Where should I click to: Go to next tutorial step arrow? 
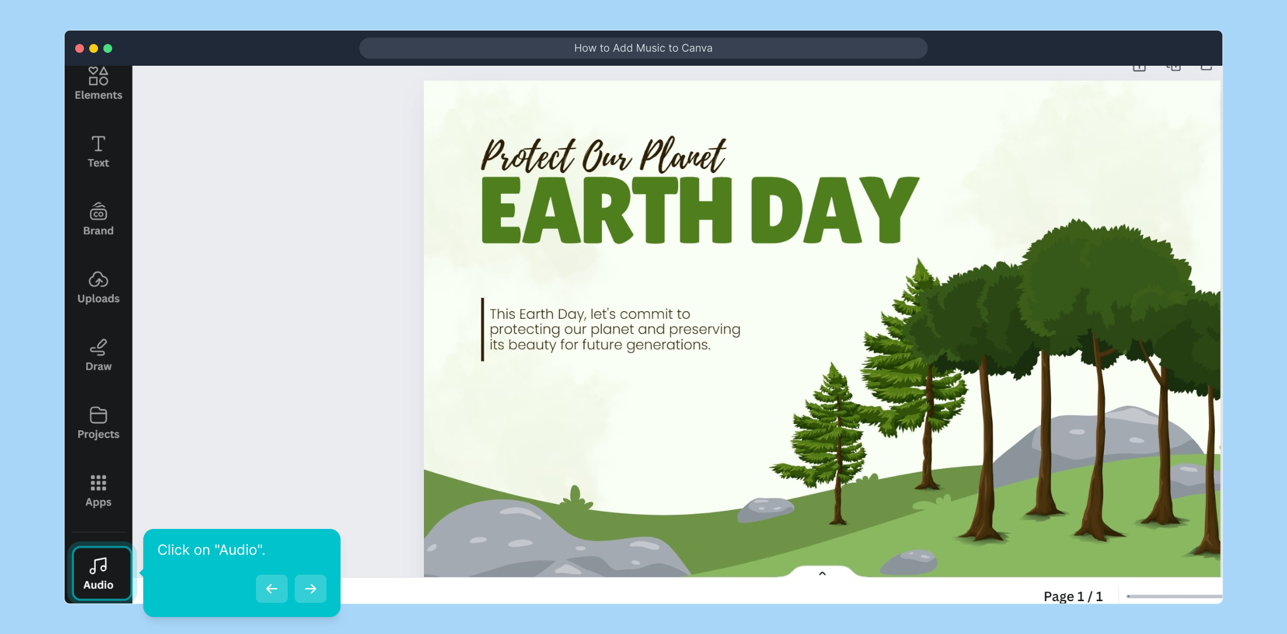311,588
